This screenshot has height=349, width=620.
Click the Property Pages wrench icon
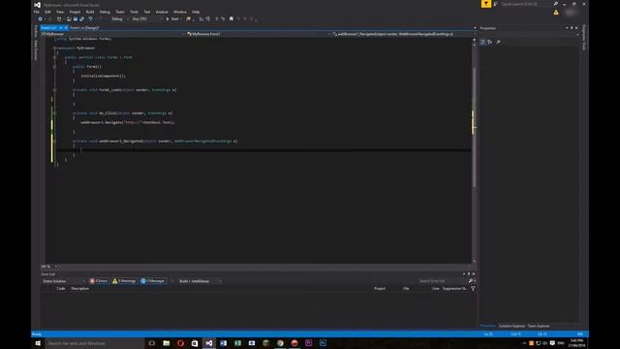499,42
